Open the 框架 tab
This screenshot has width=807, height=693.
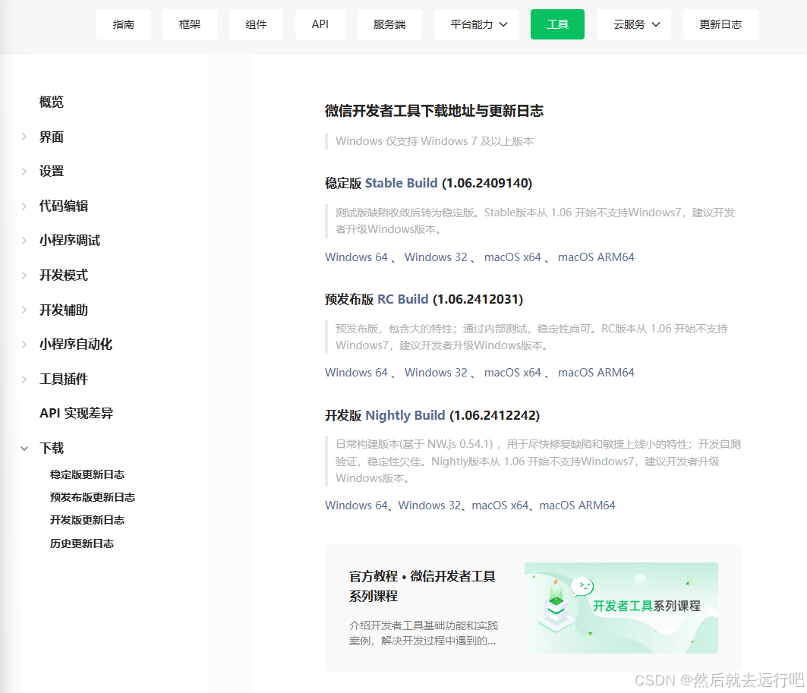point(189,24)
